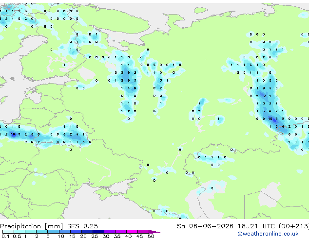Click the '20' legend scale label
Viewport: 309px width, 238px height.
pos(83,236)
